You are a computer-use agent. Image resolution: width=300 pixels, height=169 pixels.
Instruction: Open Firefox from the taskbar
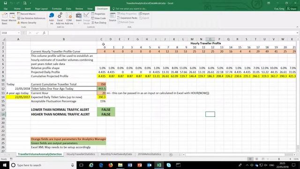(x=111, y=165)
